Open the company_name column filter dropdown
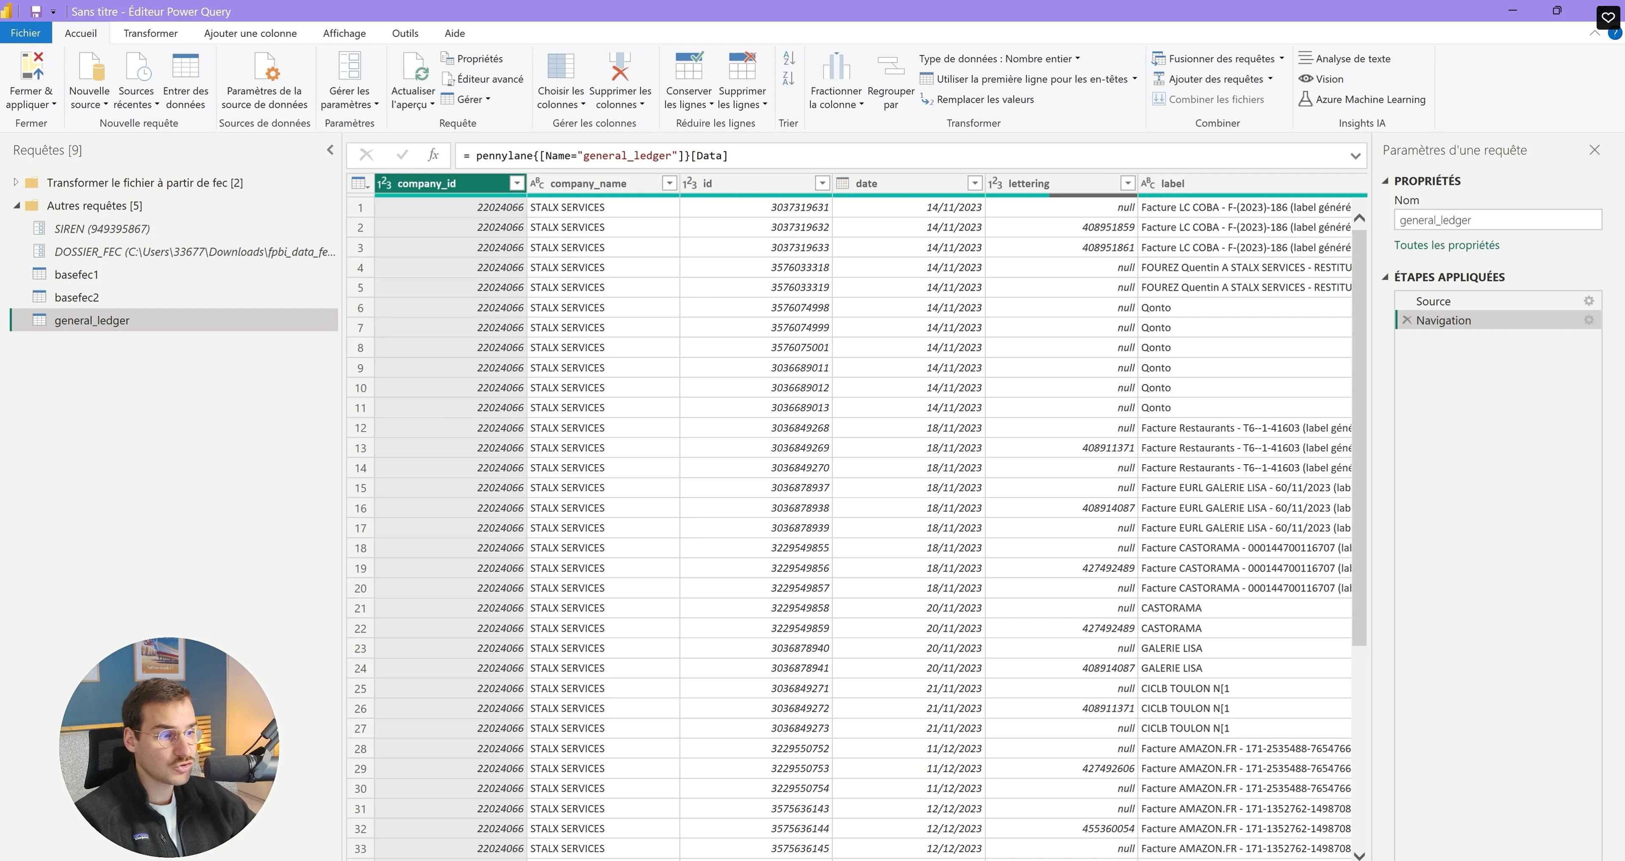This screenshot has height=861, width=1625. (x=669, y=183)
